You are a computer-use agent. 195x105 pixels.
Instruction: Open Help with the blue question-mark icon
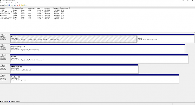[x=9, y=5]
